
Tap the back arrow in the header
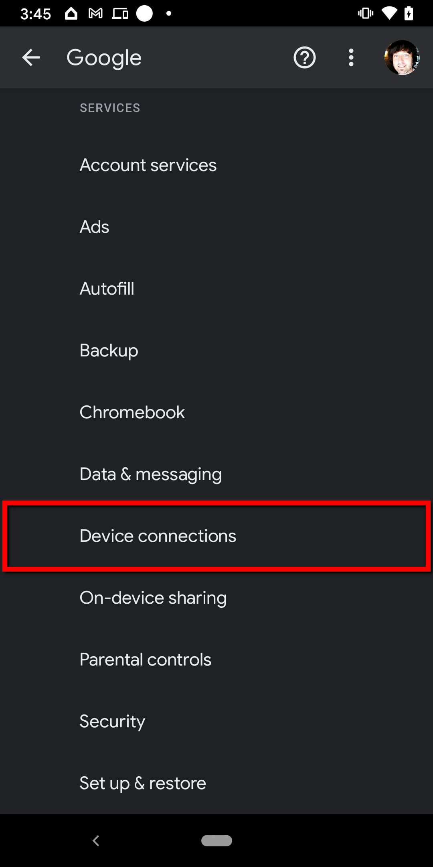[x=31, y=58]
